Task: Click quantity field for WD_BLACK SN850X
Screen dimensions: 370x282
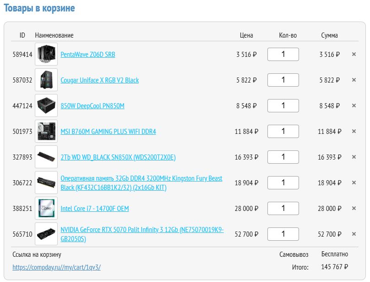Action: point(283,157)
